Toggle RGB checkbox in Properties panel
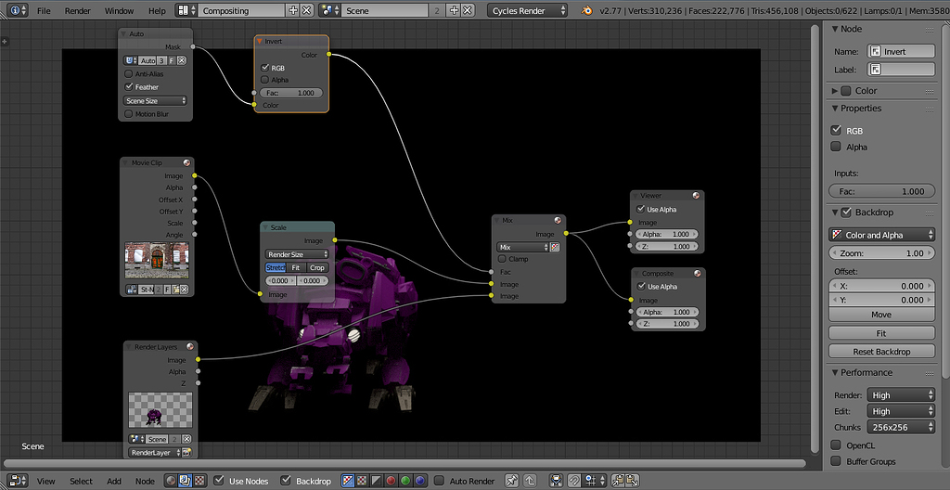950x490 pixels. [x=836, y=130]
